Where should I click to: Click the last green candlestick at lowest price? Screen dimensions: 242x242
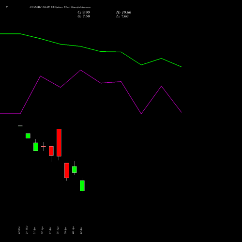coord(82,186)
